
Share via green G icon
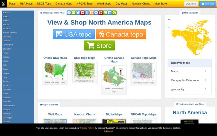click(114, 13)
